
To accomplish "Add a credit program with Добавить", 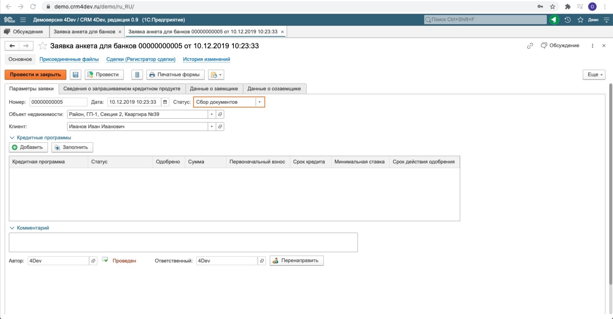I will click(x=28, y=147).
